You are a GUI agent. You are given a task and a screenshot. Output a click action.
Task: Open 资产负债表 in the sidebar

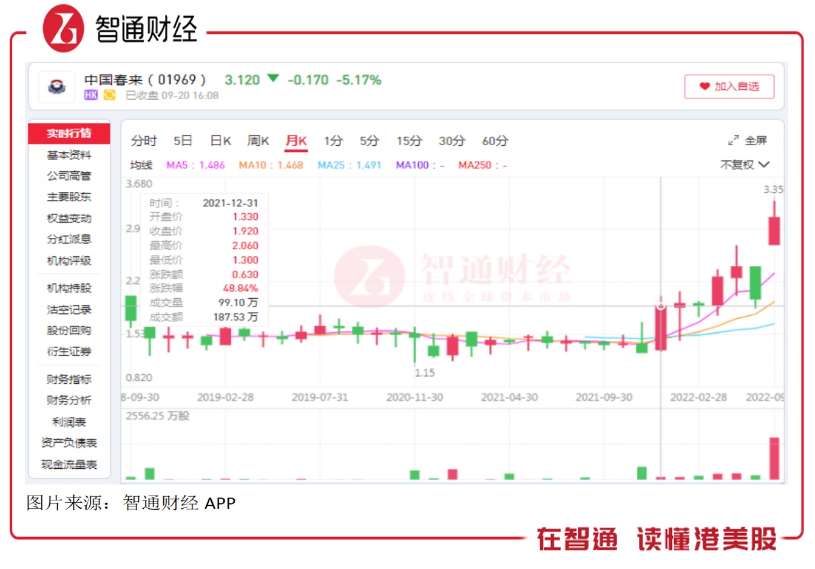click(x=69, y=443)
